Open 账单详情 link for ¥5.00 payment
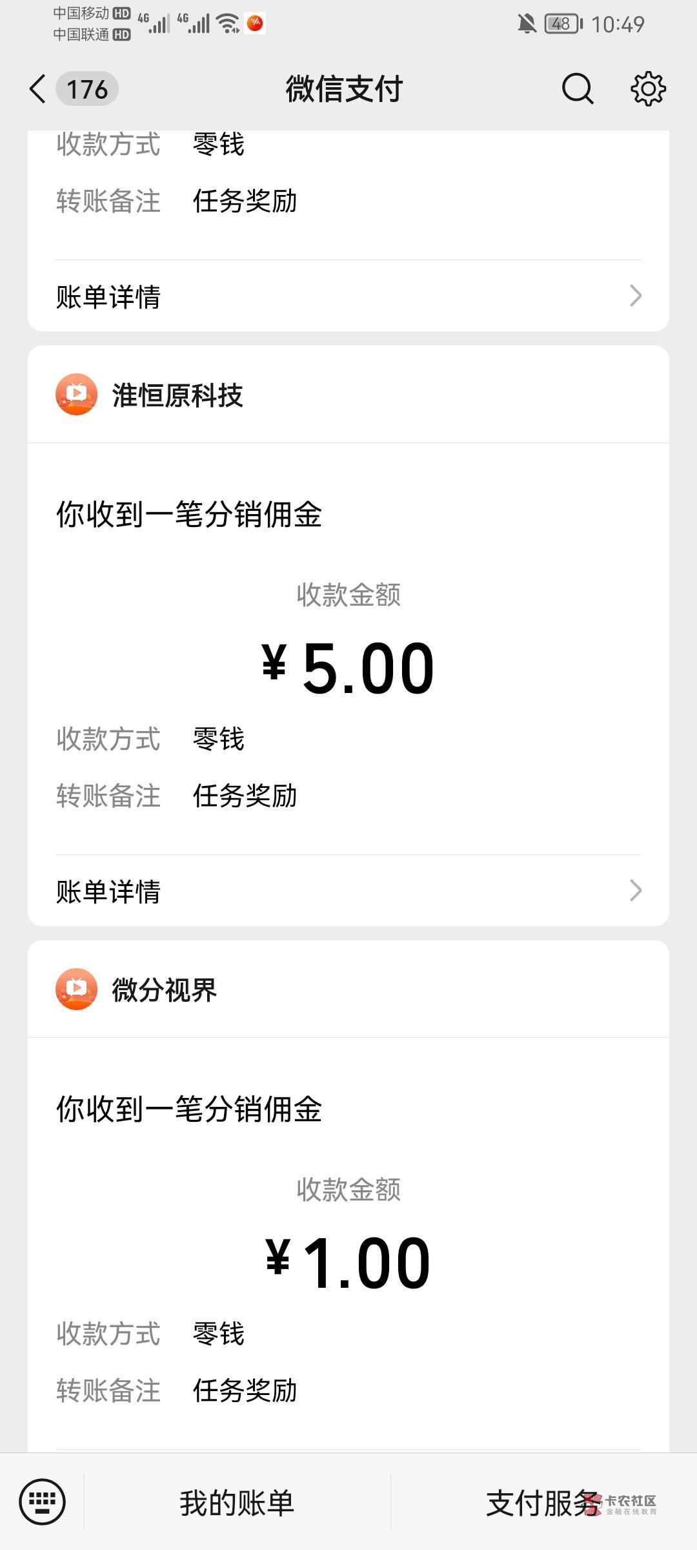Screen dimensions: 697x1550 point(108,891)
